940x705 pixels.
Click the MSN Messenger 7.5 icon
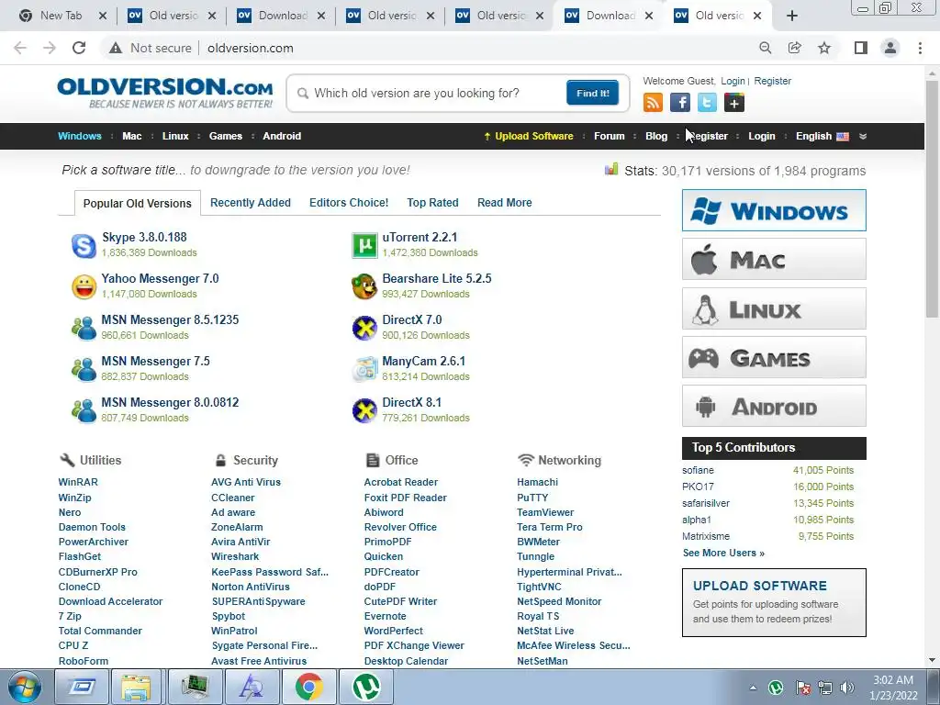tap(84, 369)
